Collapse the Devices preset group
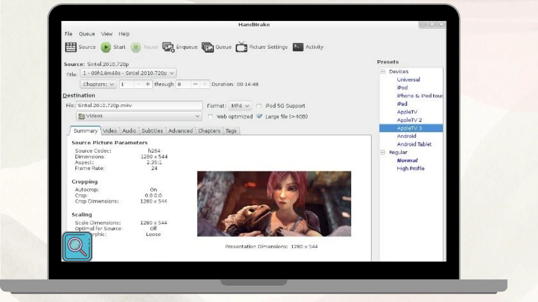Viewport: 538px width, 302px height. pos(383,72)
